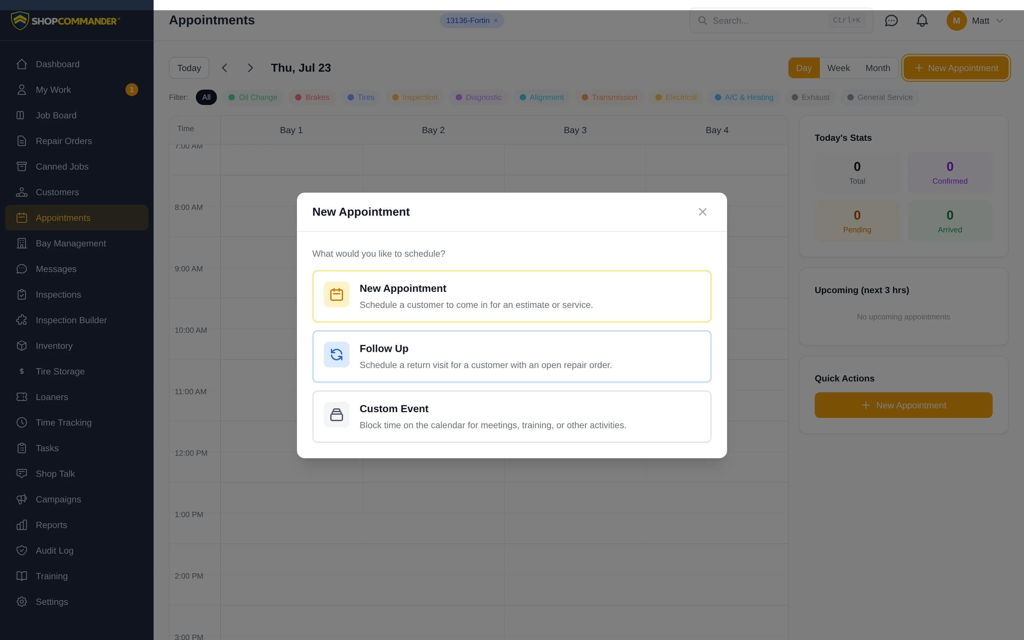Select Appointments in the sidebar
Screen dimensions: 1024x640
[76, 218]
